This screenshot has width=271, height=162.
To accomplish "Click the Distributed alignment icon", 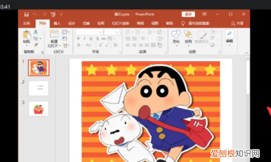I will point(153,45).
